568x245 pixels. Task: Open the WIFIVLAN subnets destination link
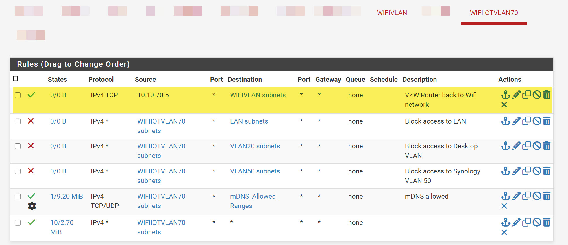258,95
